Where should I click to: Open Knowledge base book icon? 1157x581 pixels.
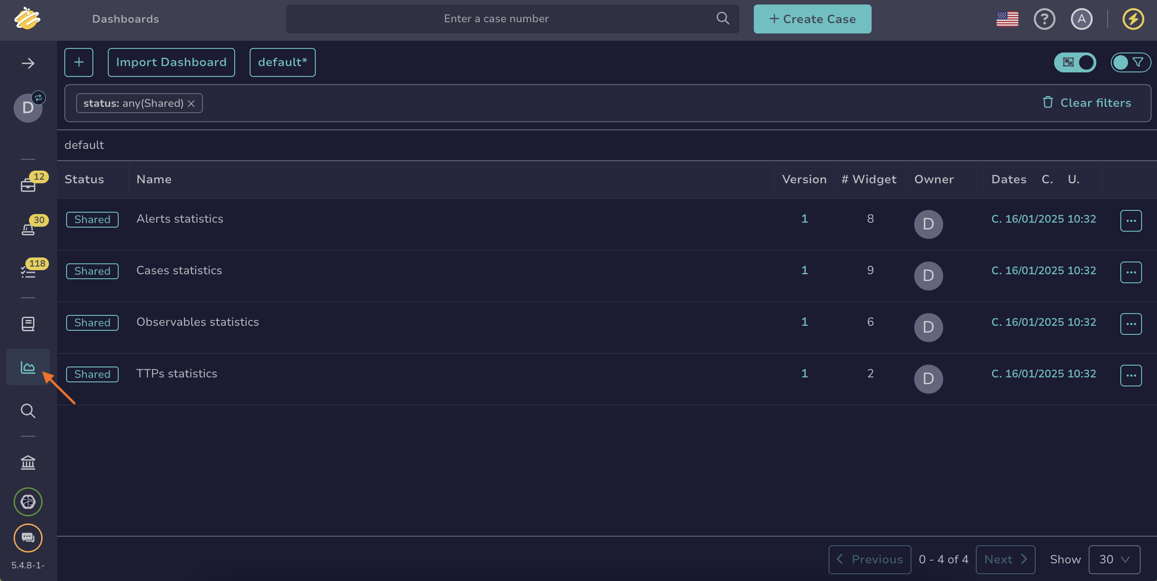pyautogui.click(x=28, y=324)
